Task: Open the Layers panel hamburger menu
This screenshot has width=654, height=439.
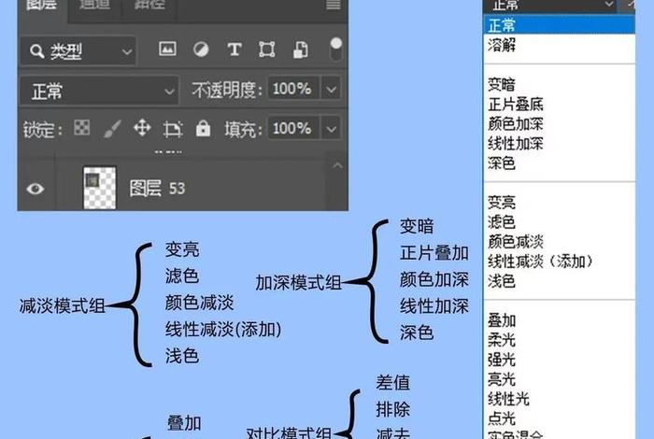Action: pyautogui.click(x=333, y=5)
